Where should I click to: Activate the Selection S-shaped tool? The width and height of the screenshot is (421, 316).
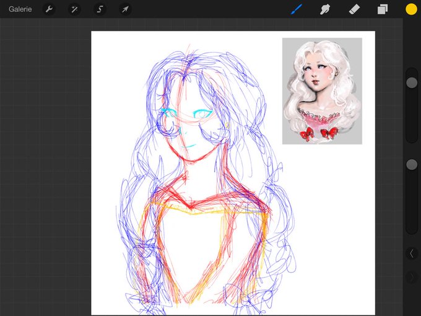[100, 9]
